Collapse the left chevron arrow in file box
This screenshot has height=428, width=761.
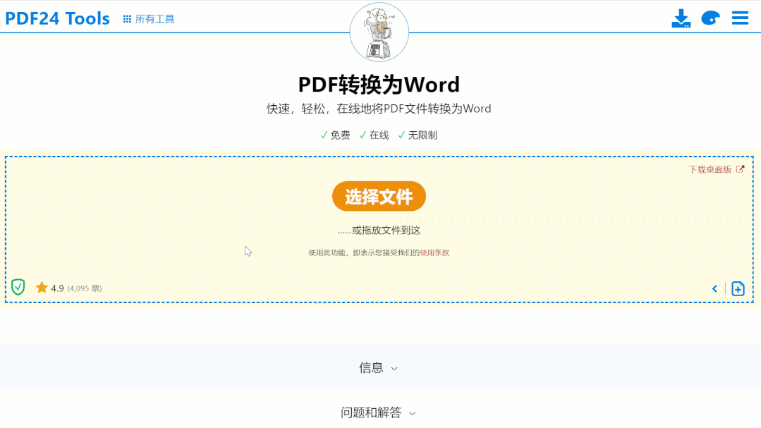pos(714,288)
